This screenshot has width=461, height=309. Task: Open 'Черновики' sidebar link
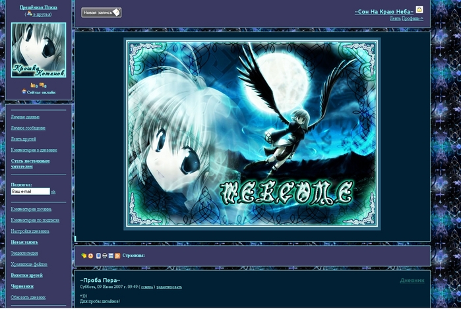[x=22, y=287]
